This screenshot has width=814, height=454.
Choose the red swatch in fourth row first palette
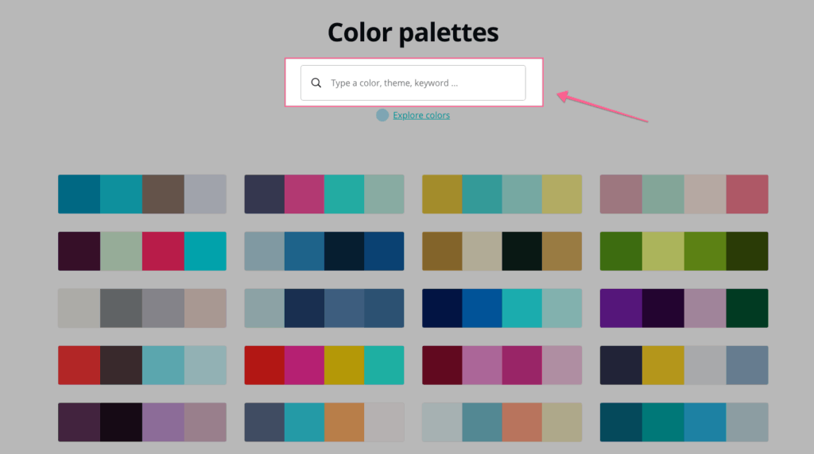pyautogui.click(x=79, y=365)
